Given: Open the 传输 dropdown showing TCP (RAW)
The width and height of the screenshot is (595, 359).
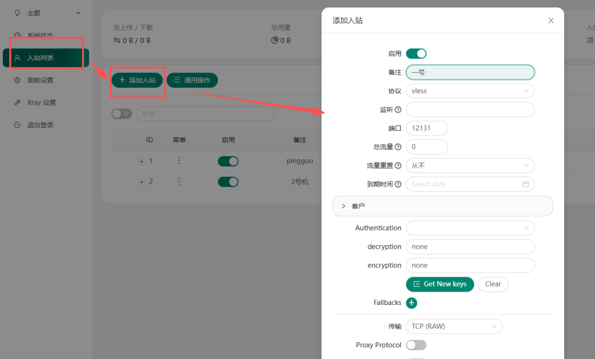Looking at the screenshot, I should pyautogui.click(x=454, y=326).
